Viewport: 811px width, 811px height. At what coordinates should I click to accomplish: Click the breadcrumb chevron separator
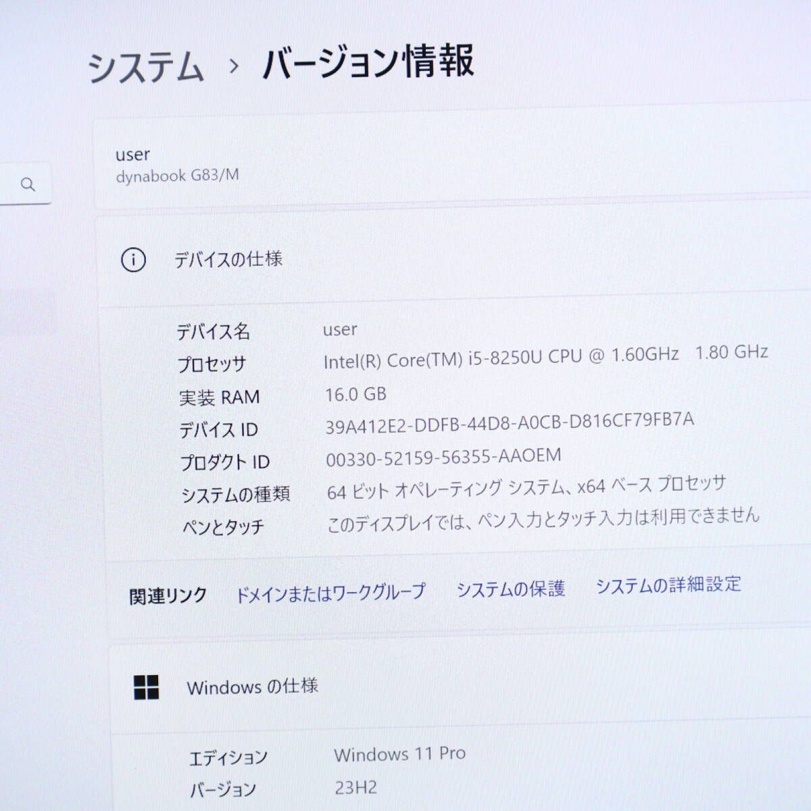click(234, 66)
